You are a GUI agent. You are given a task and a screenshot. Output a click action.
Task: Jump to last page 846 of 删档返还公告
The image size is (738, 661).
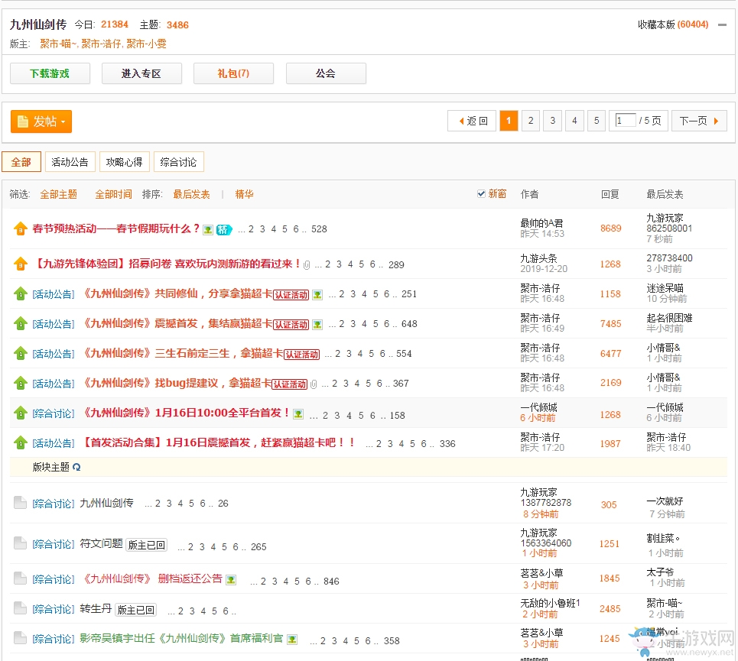331,581
